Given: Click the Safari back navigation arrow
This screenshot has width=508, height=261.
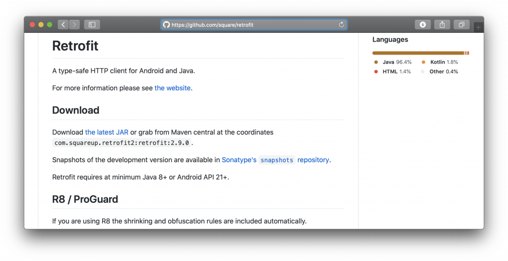Looking at the screenshot, I should (x=63, y=24).
